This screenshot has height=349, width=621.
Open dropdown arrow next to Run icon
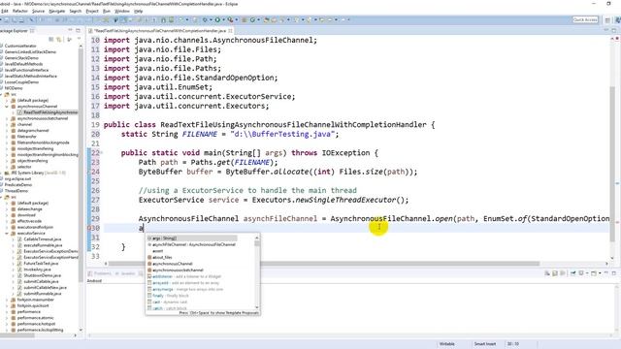224,19
